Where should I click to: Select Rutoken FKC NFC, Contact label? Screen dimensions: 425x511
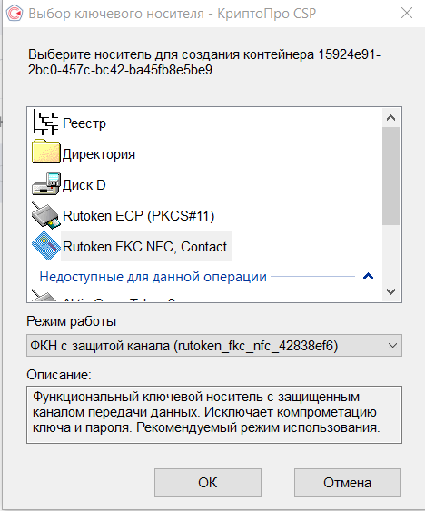click(144, 247)
